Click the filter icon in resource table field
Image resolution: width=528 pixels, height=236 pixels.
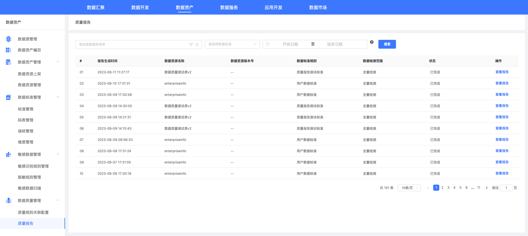pos(191,45)
